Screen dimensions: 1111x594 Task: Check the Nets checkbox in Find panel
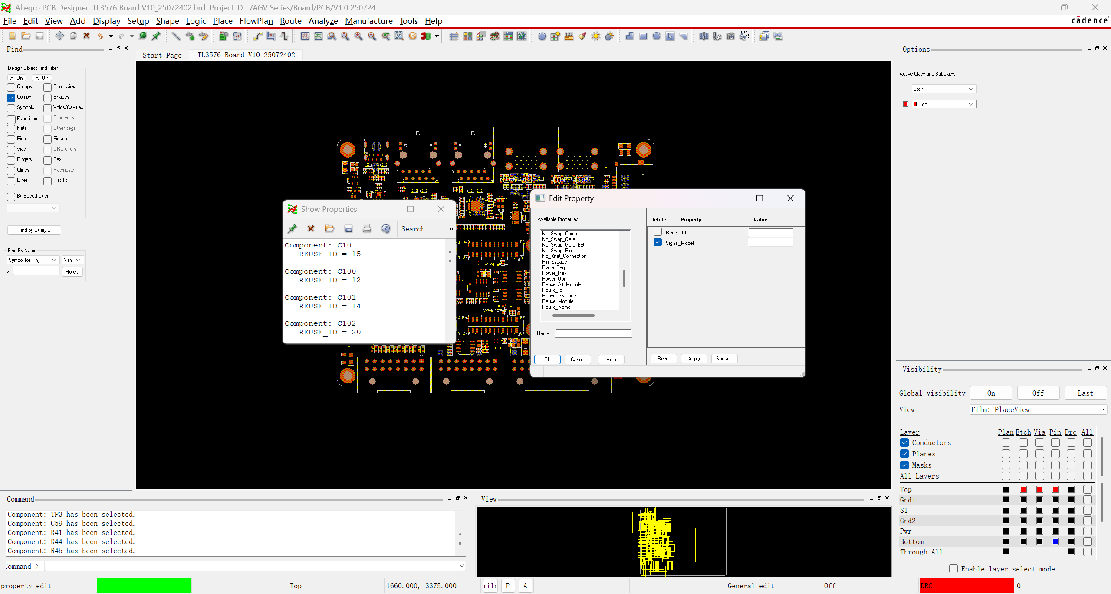(11, 129)
